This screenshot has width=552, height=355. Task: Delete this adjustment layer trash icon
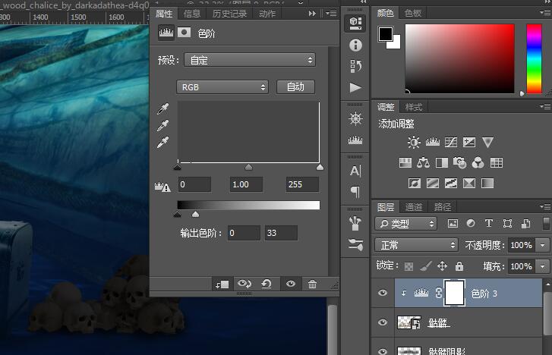tap(312, 284)
